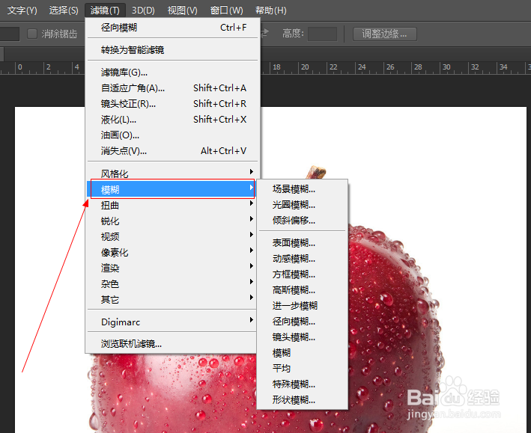Select 形状模糊... filter

click(x=302, y=400)
